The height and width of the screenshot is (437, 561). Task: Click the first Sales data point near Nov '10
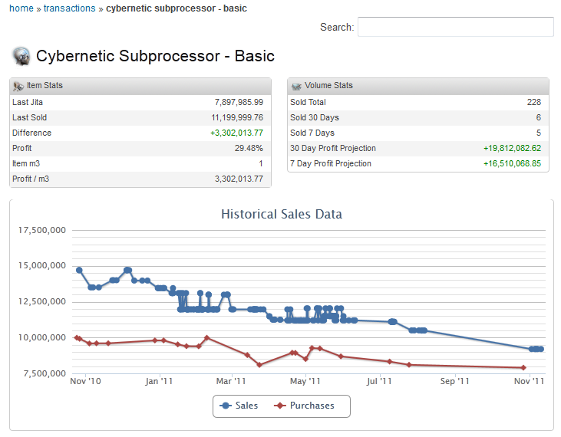pyautogui.click(x=79, y=270)
